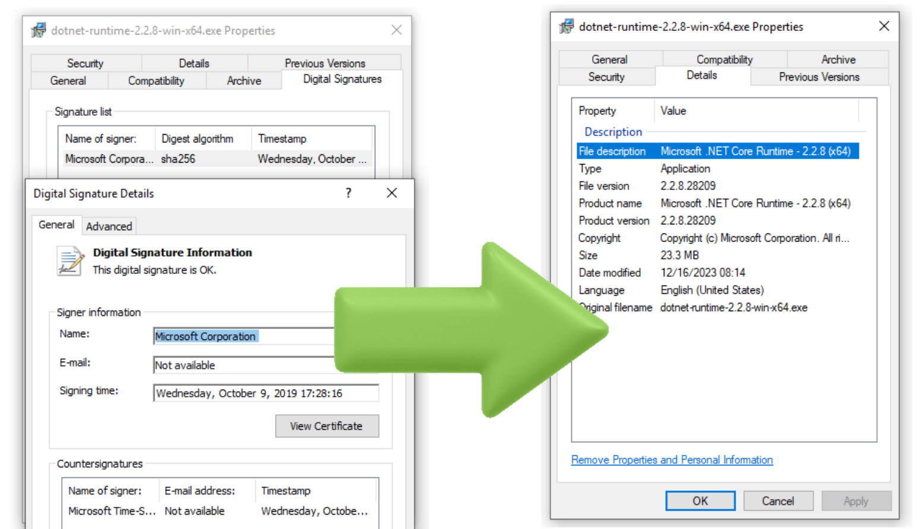The height and width of the screenshot is (529, 921).
Task: Click the General tab in Digital Signature Details
Action: [x=56, y=224]
